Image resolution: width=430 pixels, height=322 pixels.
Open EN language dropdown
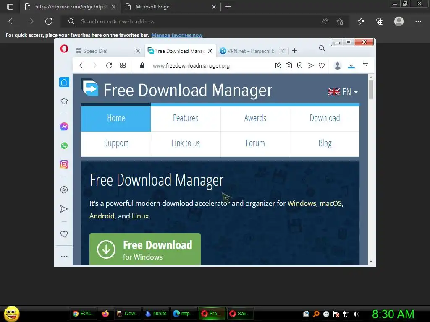pos(343,92)
